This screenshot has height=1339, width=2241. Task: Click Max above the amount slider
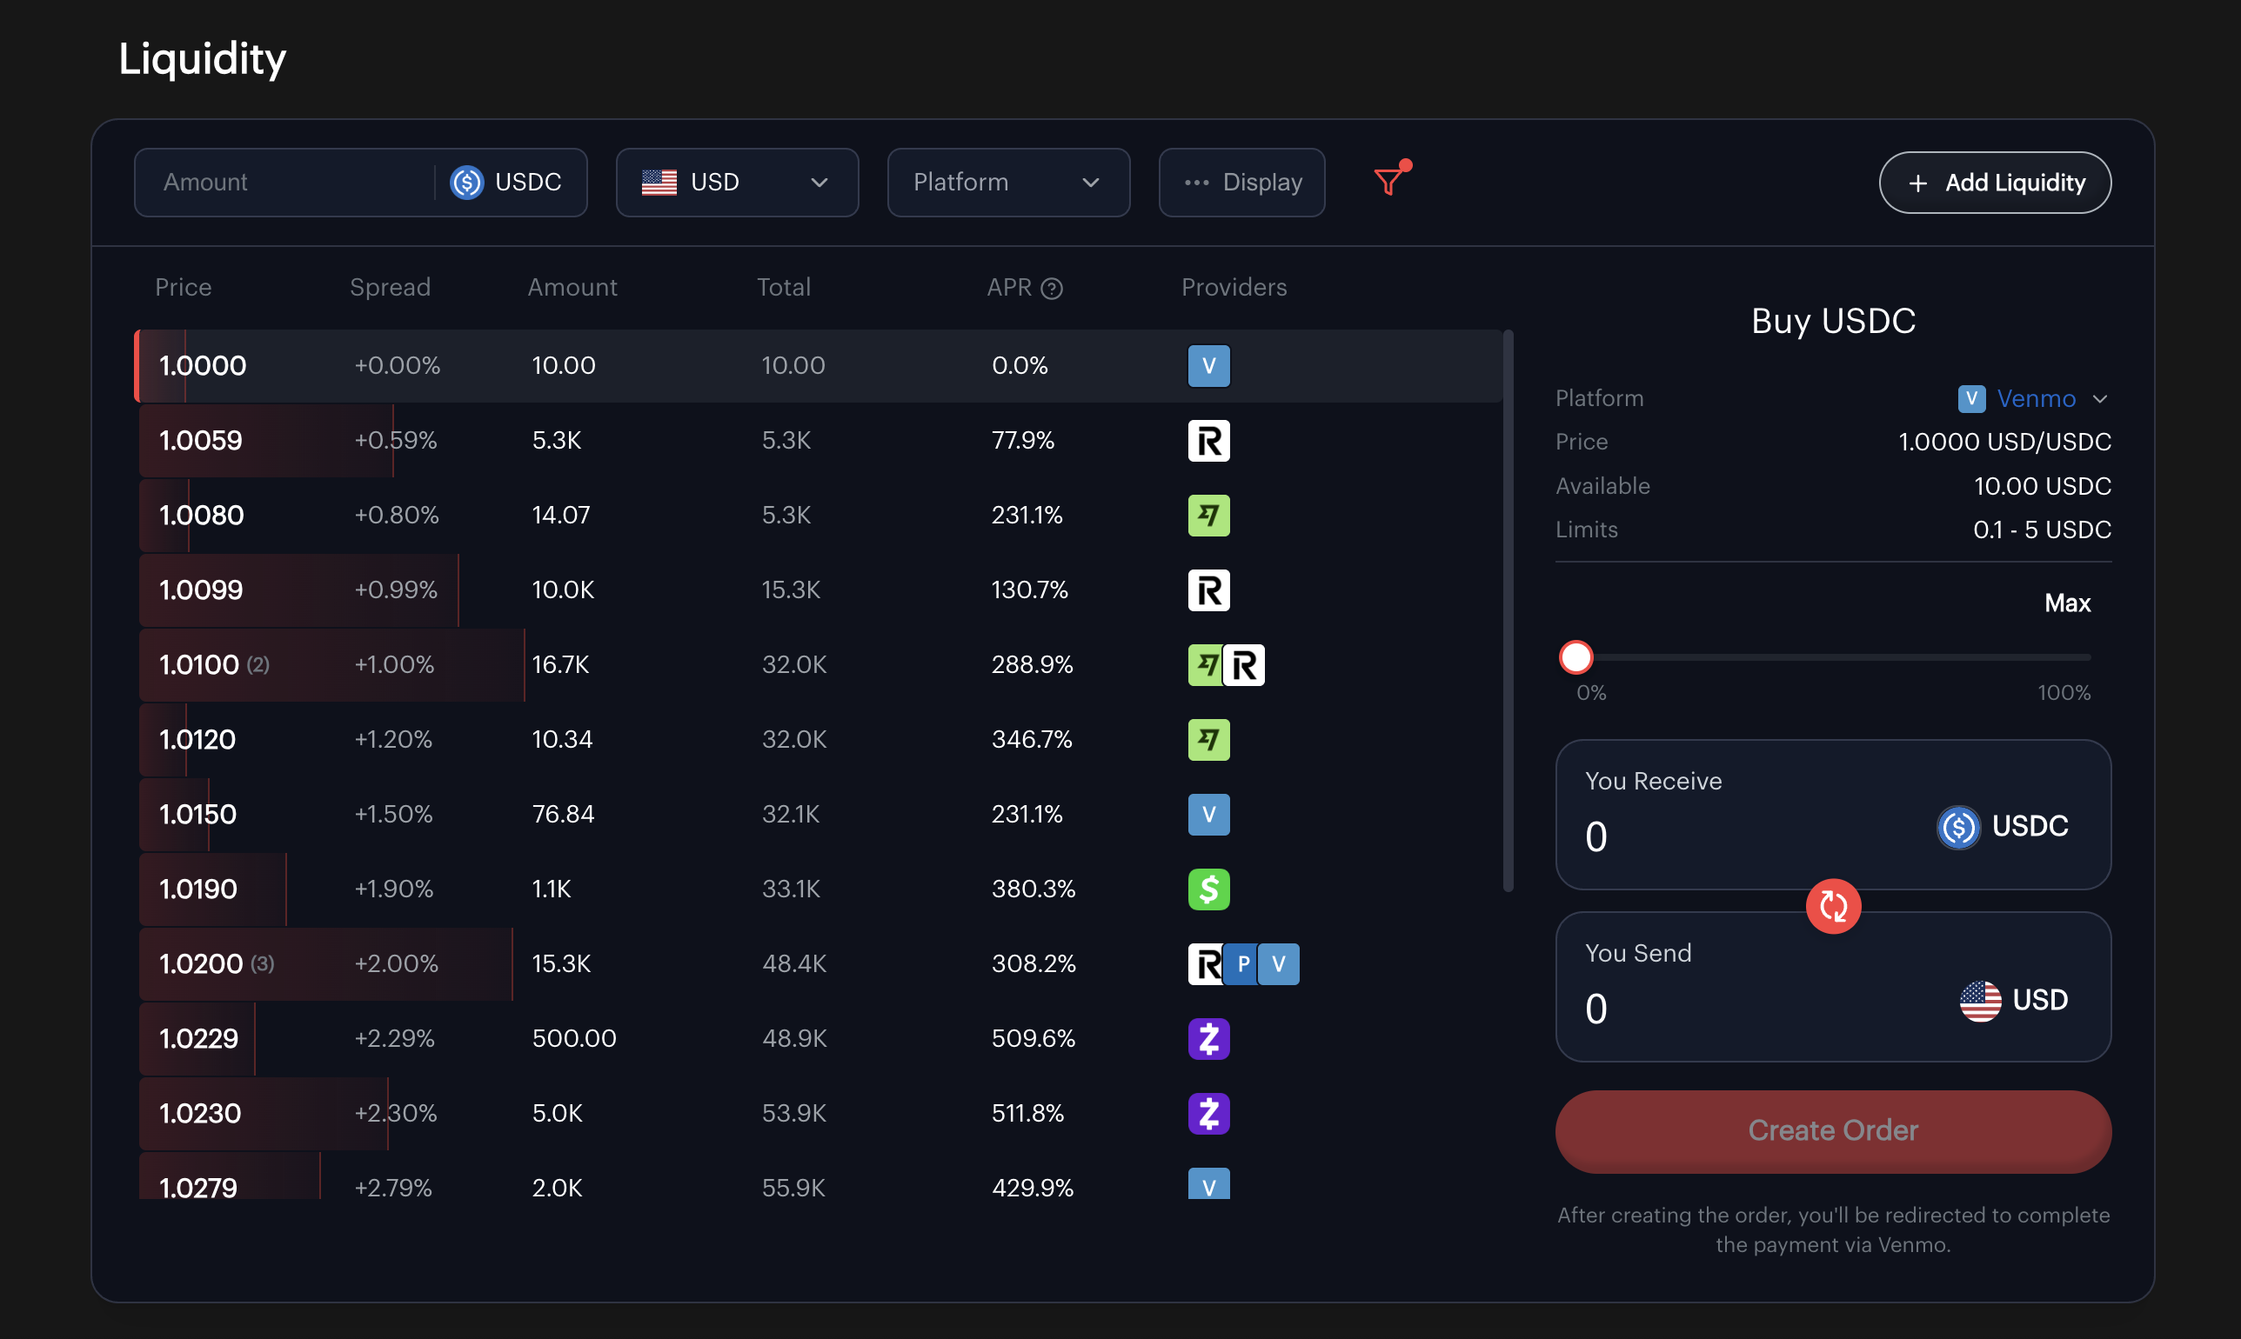(2066, 603)
